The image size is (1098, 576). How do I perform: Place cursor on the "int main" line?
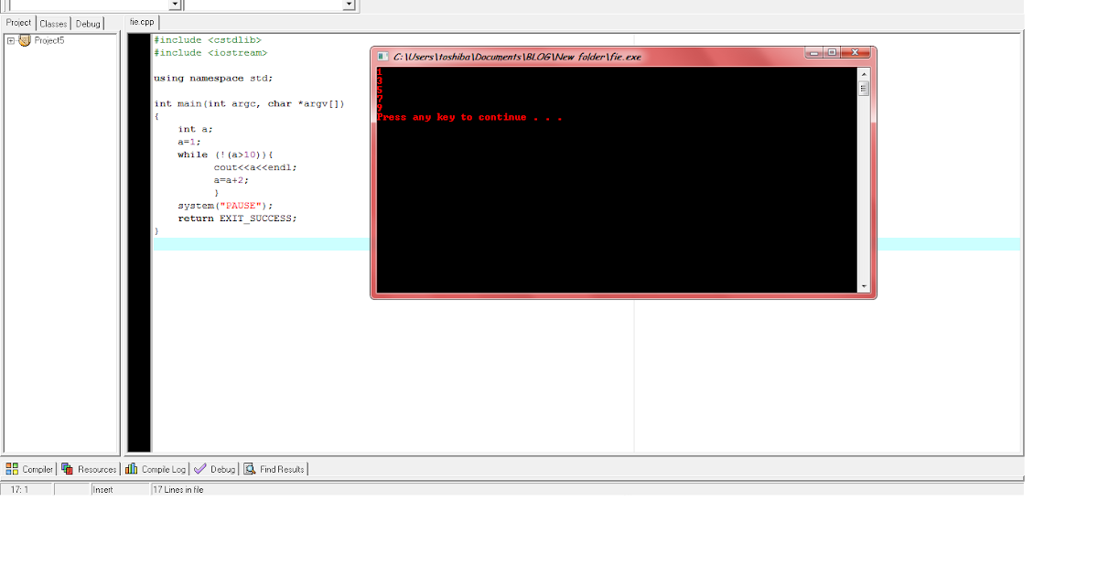[x=249, y=104]
